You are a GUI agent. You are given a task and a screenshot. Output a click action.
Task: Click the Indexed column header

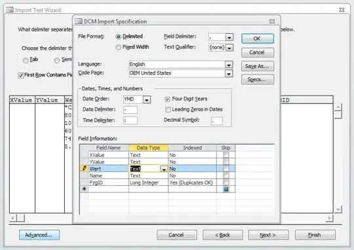[192, 148]
